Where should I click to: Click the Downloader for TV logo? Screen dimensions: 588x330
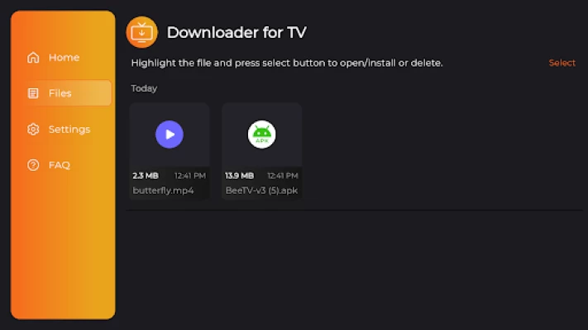pyautogui.click(x=141, y=32)
